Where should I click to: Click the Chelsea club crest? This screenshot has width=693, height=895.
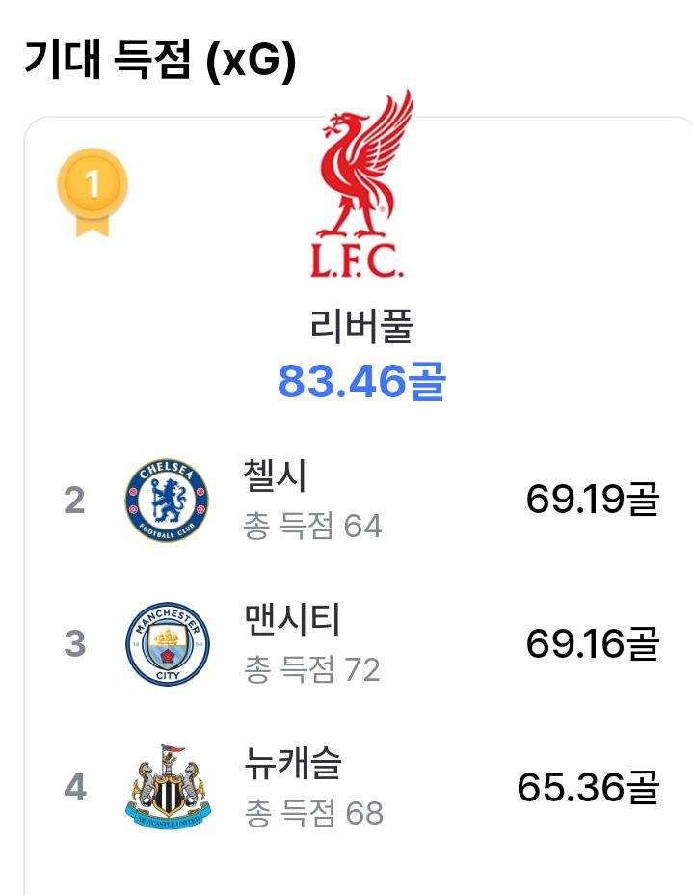point(167,500)
